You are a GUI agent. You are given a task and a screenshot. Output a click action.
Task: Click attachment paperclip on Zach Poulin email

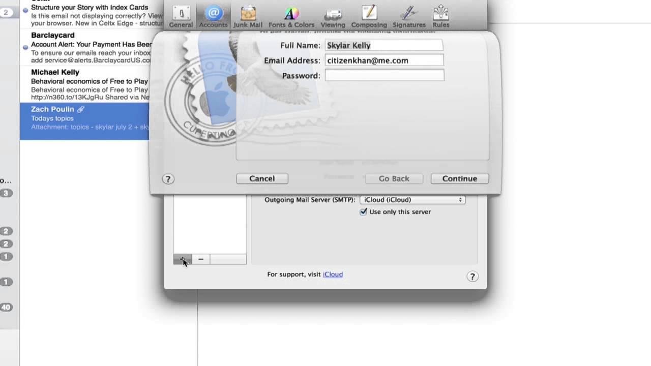point(80,109)
